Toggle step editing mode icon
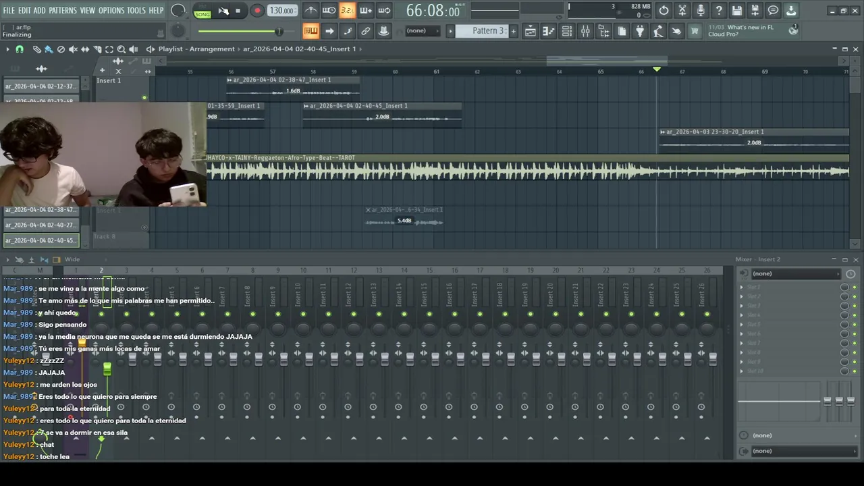 coord(347,31)
